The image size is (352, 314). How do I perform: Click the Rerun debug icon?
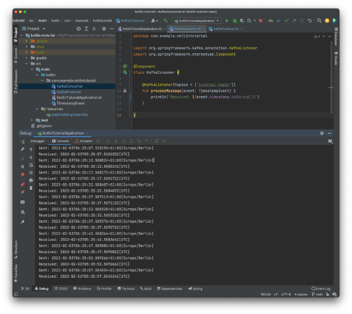22,142
